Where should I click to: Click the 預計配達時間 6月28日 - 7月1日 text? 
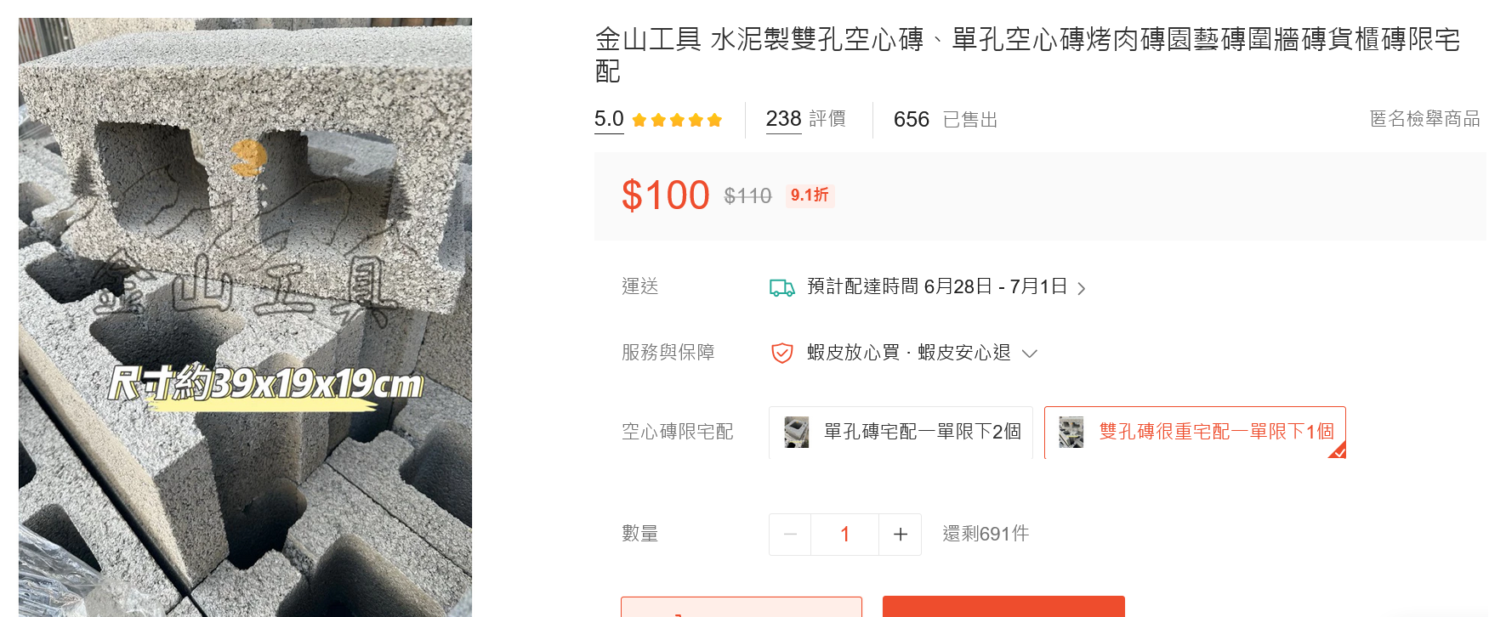point(937,286)
